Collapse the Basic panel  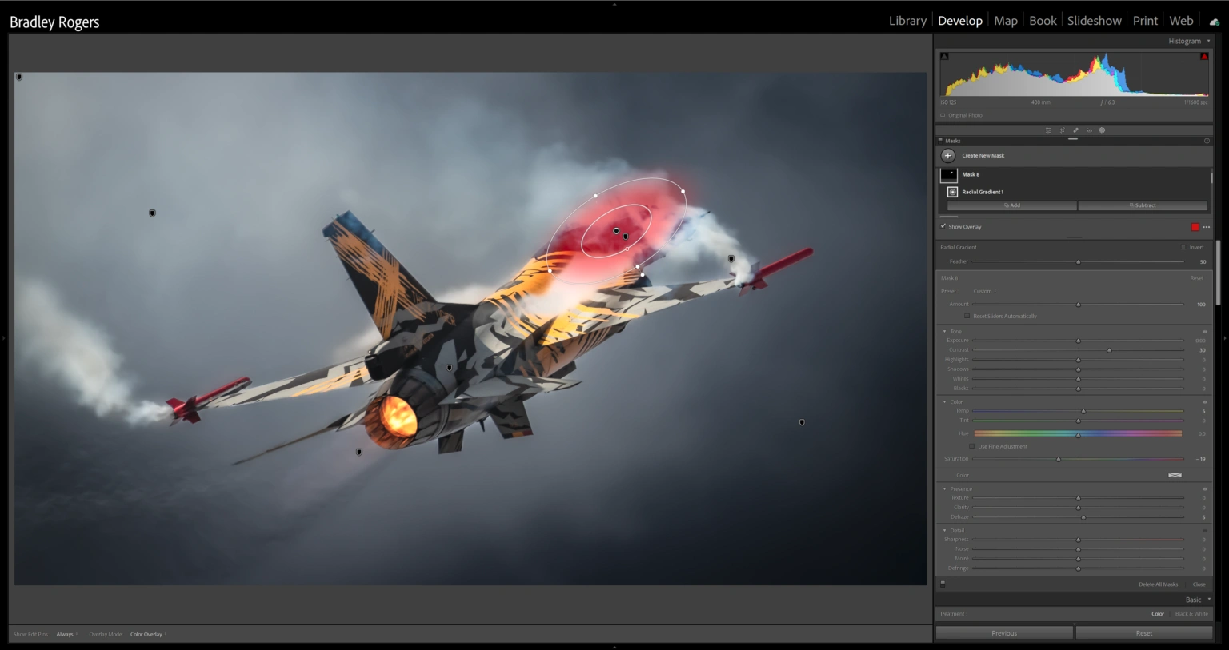click(x=1208, y=600)
